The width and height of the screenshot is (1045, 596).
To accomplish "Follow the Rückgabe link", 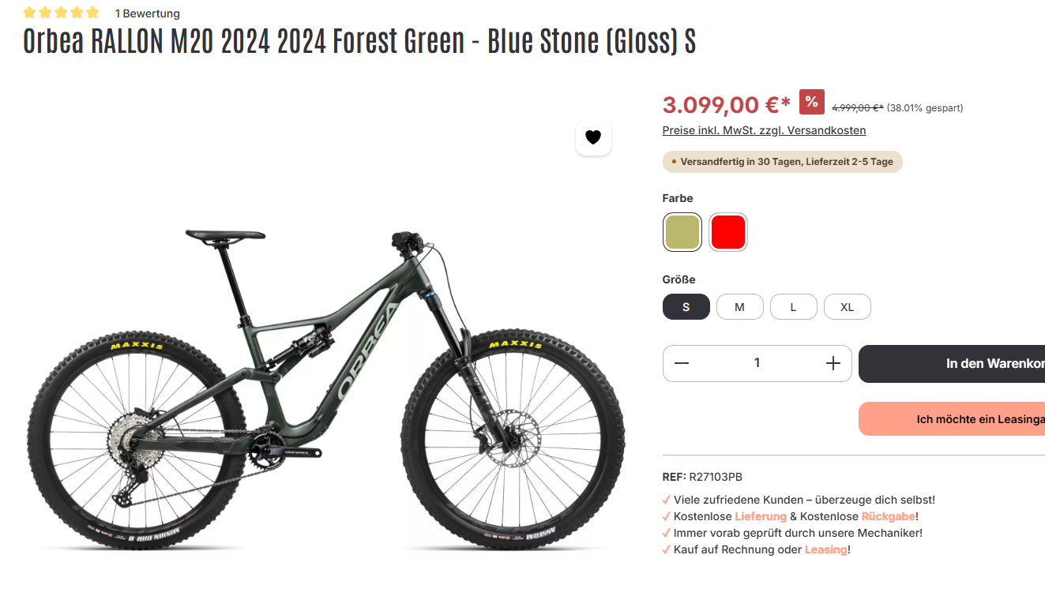I will [888, 516].
